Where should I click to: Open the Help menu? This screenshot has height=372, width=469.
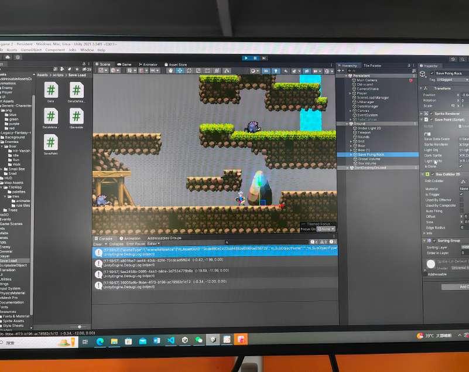pos(101,50)
